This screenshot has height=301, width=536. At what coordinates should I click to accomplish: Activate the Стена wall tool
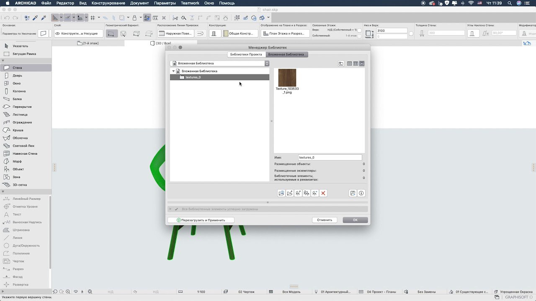tap(26, 68)
